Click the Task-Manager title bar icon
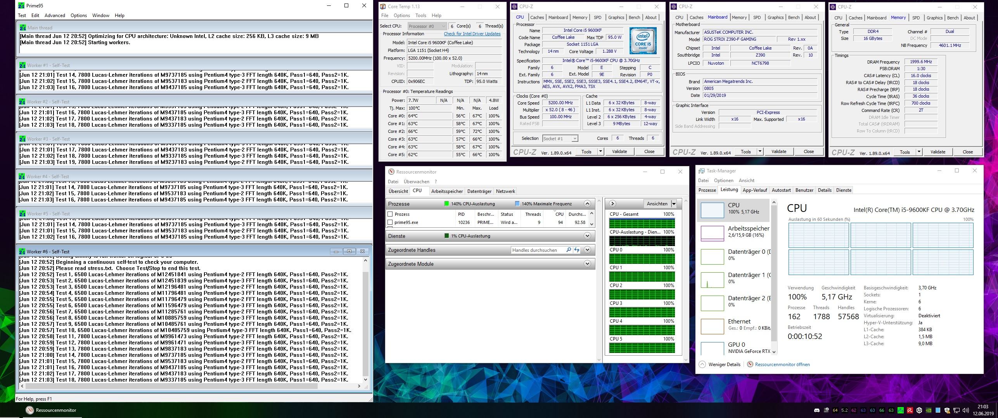Image resolution: width=998 pixels, height=418 pixels. tap(701, 171)
